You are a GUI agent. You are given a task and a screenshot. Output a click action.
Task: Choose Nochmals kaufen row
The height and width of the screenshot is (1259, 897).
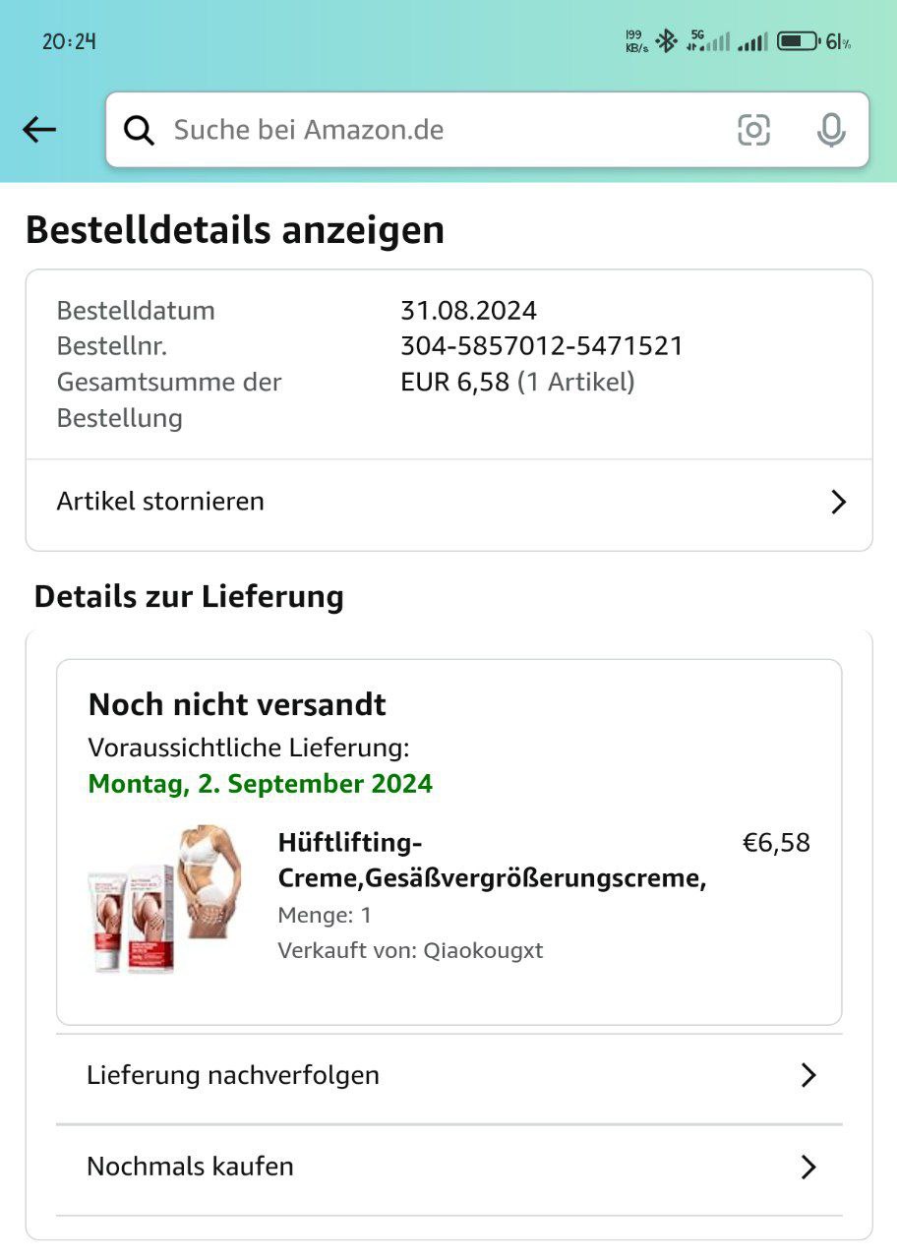click(448, 1168)
